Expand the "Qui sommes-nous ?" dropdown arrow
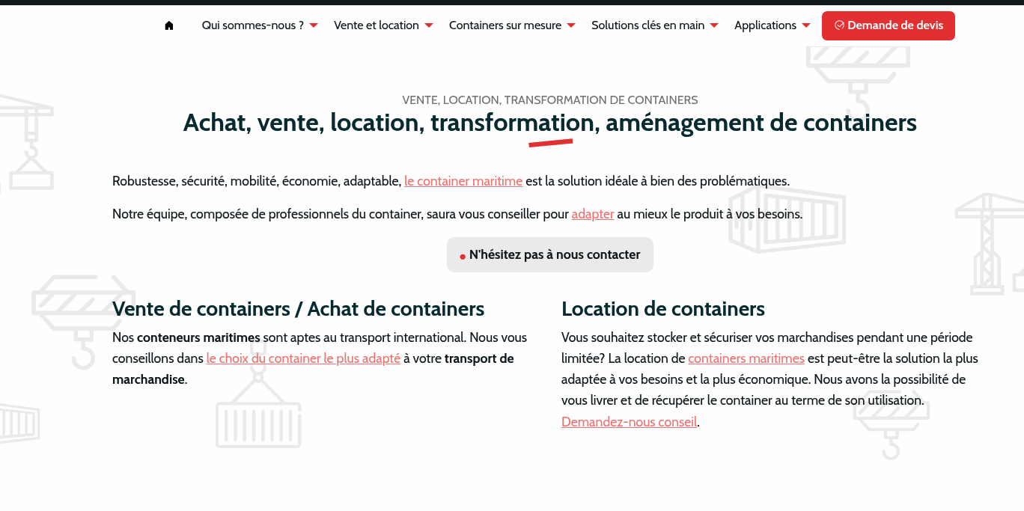The width and height of the screenshot is (1024, 511). 314,25
